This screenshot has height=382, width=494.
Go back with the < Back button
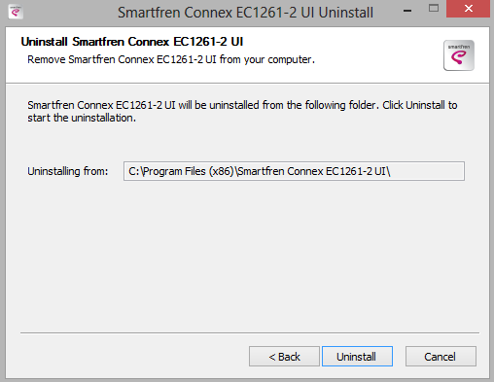[284, 357]
